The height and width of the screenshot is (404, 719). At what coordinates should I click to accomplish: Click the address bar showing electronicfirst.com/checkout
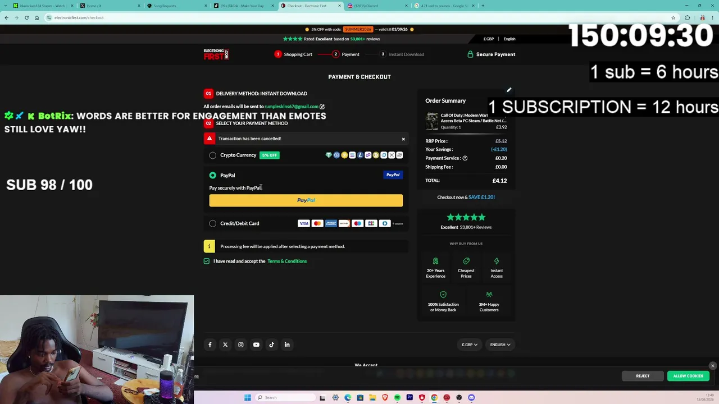359,17
